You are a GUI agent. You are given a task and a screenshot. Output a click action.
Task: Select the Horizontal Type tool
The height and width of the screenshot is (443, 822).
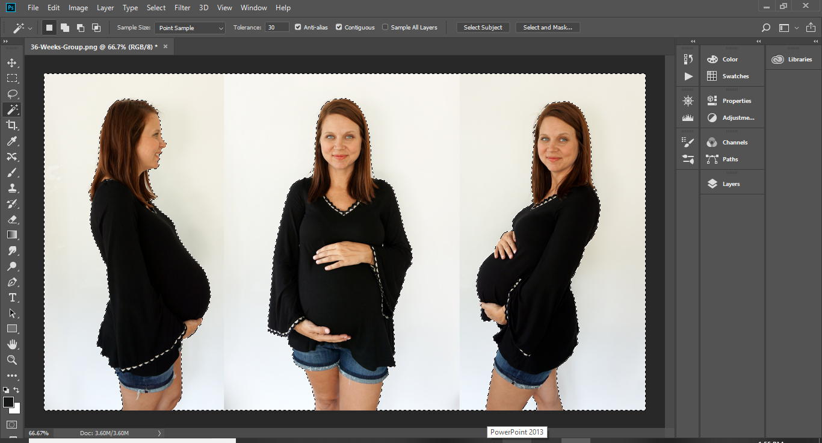pos(12,298)
